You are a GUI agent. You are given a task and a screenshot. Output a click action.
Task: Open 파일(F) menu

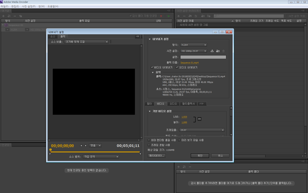pos(5,6)
